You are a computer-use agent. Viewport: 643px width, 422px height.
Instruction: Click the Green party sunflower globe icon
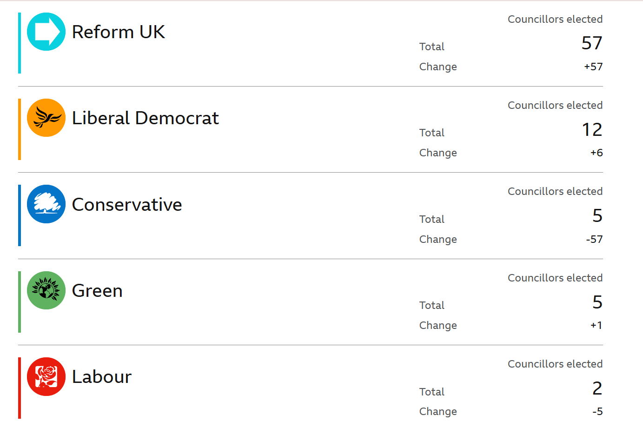tap(46, 290)
